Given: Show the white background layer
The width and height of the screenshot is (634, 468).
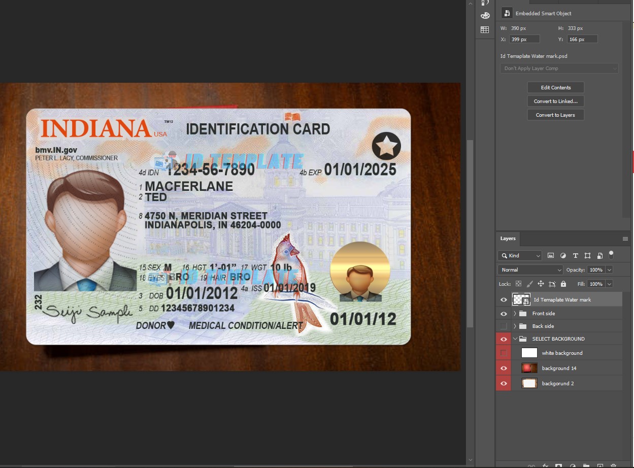Looking at the screenshot, I should click(504, 353).
